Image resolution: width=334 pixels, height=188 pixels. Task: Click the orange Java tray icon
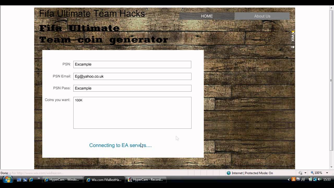tap(294, 179)
